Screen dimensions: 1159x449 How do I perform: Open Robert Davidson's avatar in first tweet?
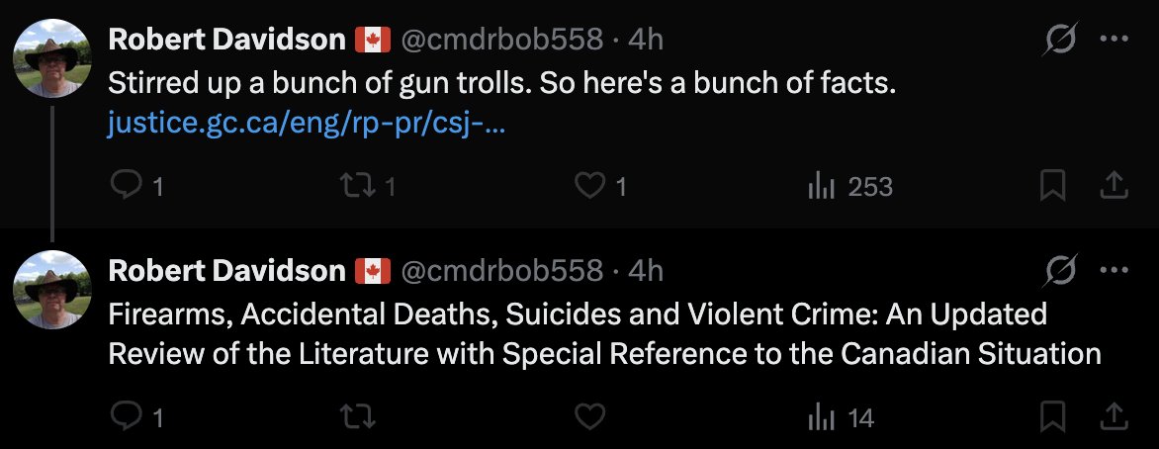coord(52,58)
